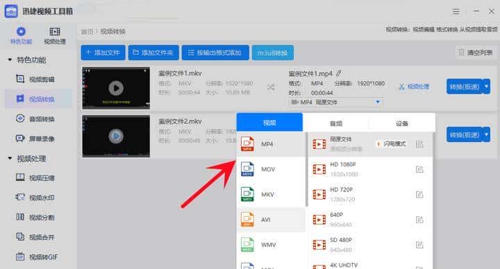This screenshot has width=500, height=269.
Task: Open the MP4 同原文件 output format dropdown
Action: [336, 102]
